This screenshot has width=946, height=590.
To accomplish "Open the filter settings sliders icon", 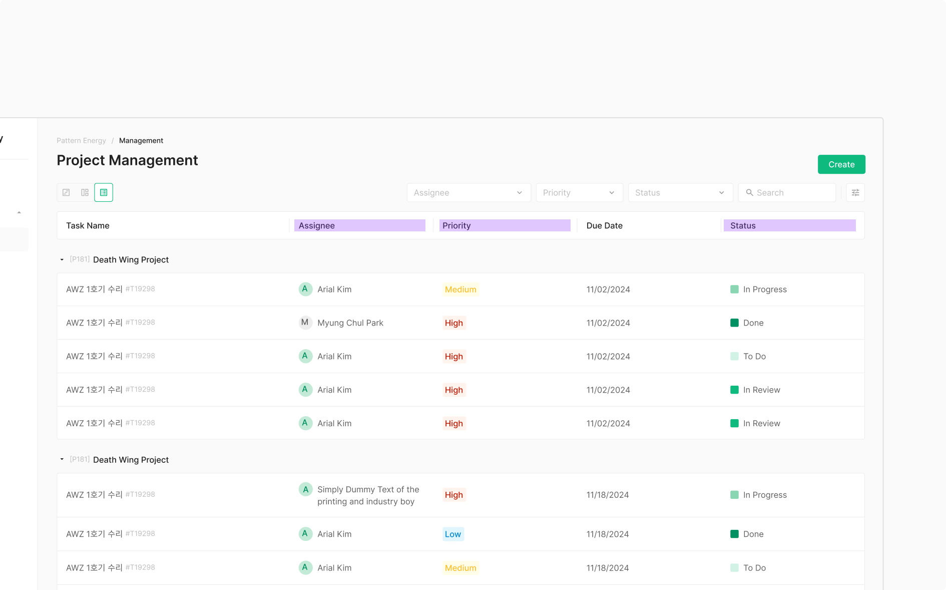I will point(855,192).
